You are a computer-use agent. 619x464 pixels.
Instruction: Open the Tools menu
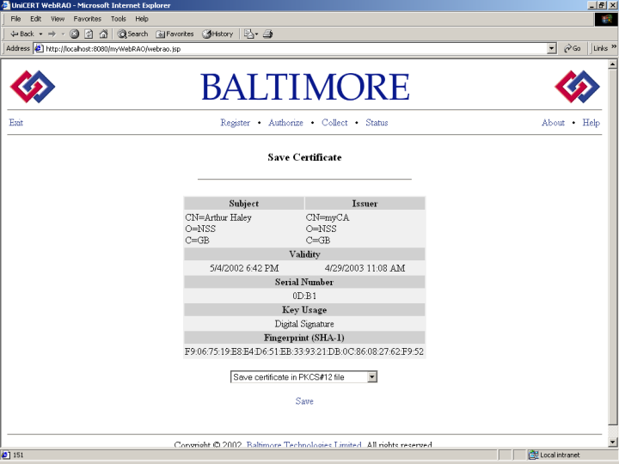tap(119, 19)
